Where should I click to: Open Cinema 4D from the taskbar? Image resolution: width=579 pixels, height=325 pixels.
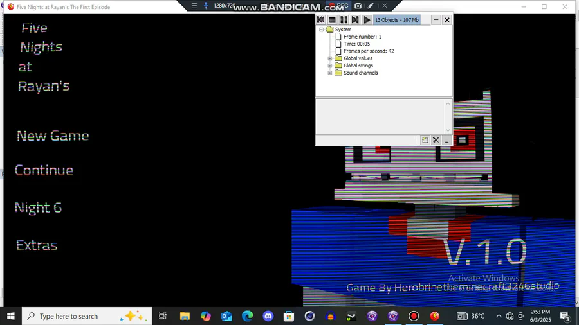click(x=309, y=316)
